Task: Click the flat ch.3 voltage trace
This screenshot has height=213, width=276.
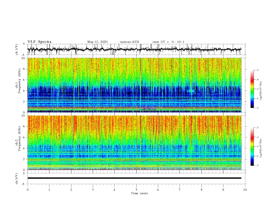Action: click(x=134, y=178)
